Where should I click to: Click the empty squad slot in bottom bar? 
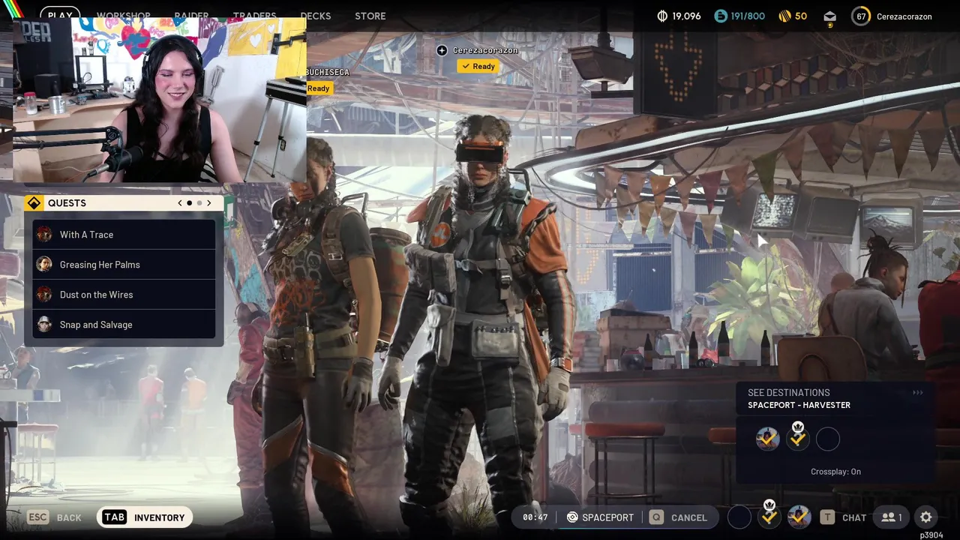coord(739,517)
